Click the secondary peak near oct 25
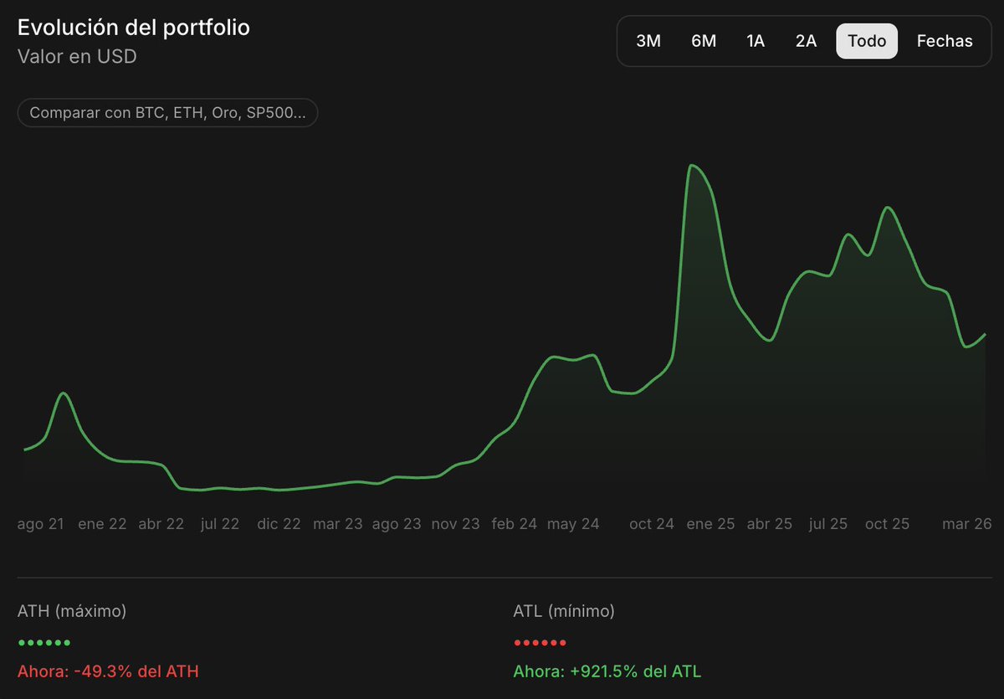The height and width of the screenshot is (699, 1004). [889, 208]
